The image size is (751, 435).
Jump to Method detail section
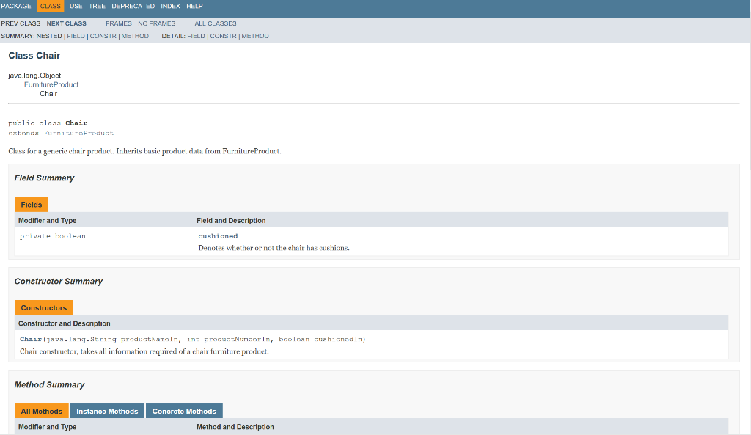pos(254,35)
